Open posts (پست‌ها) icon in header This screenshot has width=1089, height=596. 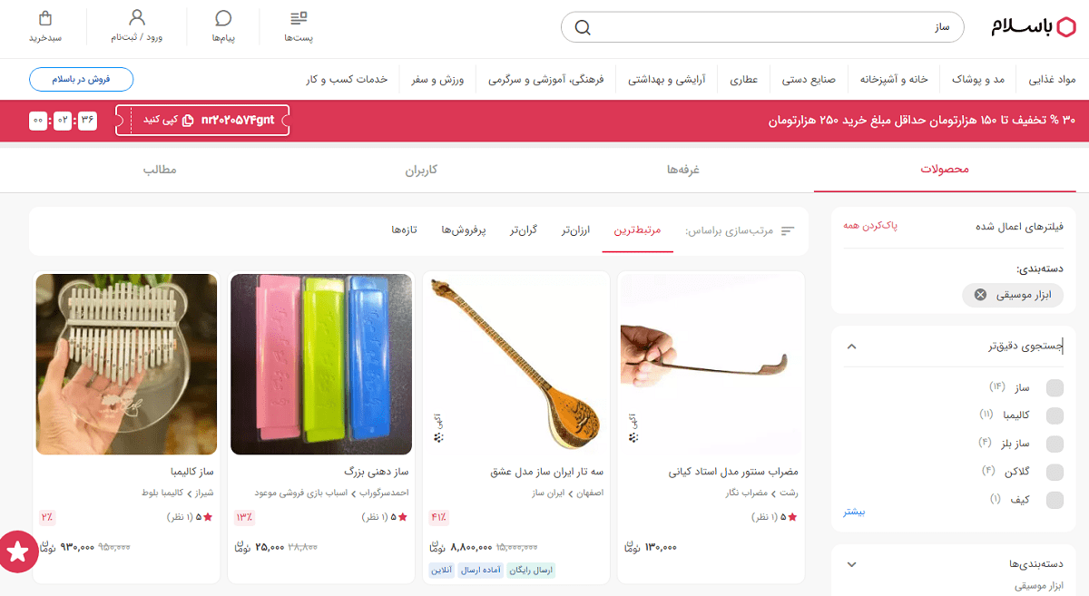[299, 18]
